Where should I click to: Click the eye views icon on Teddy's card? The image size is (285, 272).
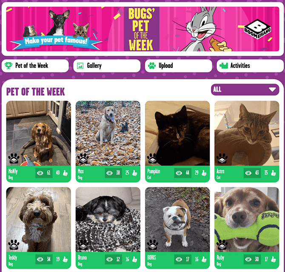coord(40,259)
